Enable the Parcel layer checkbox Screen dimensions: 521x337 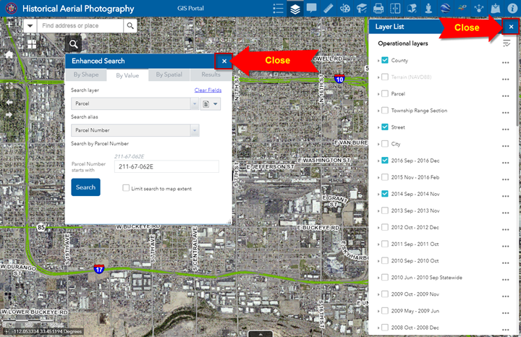(385, 94)
